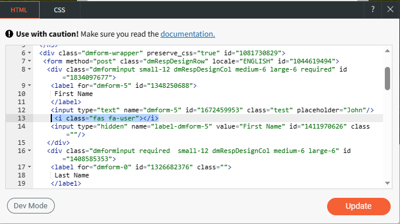Screen dimensions: 400x224
Task: Click the closing </label> on line 19
Action: 66,183
